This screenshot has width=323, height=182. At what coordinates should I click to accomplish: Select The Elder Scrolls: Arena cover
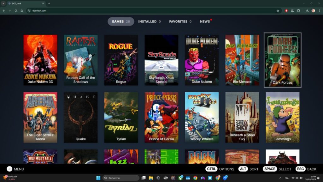[40, 118]
